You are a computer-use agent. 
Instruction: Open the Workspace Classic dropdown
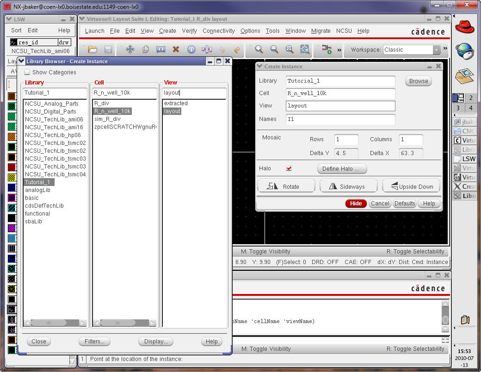point(436,50)
